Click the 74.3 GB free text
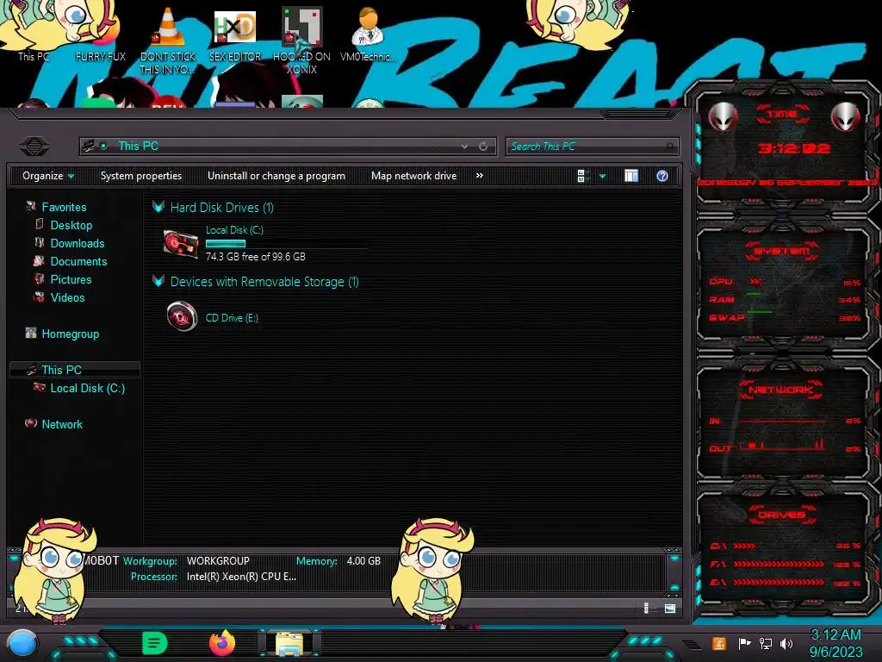Screen dimensions: 882x662 255,257
